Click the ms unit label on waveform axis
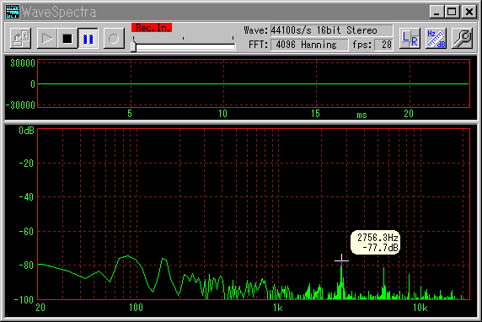Screen dimensions: 482x322 [x=361, y=115]
